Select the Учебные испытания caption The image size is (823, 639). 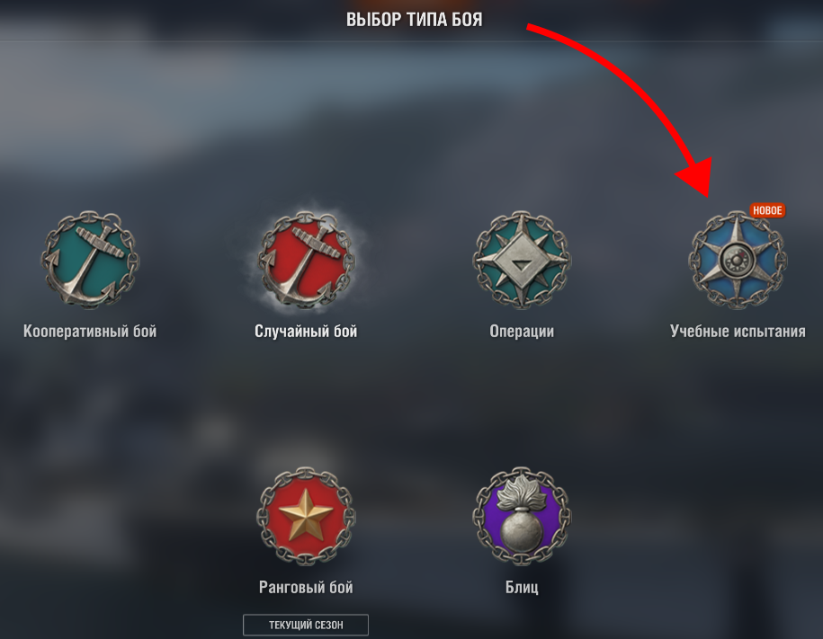tap(738, 331)
